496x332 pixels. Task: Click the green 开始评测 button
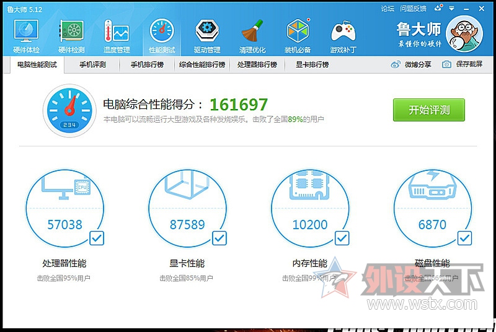[429, 110]
